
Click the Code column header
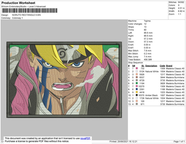[x=162, y=66]
